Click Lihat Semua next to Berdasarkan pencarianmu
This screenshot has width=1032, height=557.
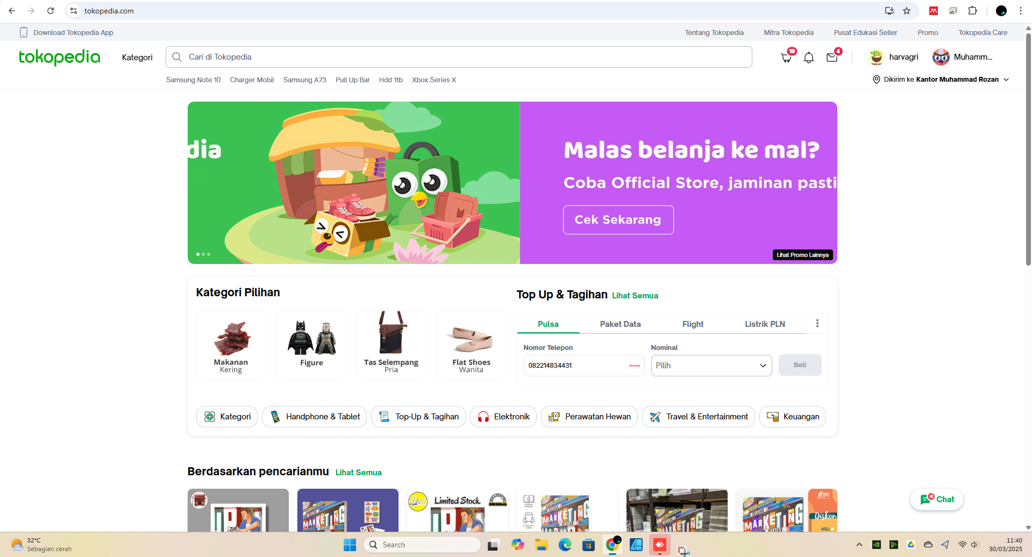[x=358, y=473]
